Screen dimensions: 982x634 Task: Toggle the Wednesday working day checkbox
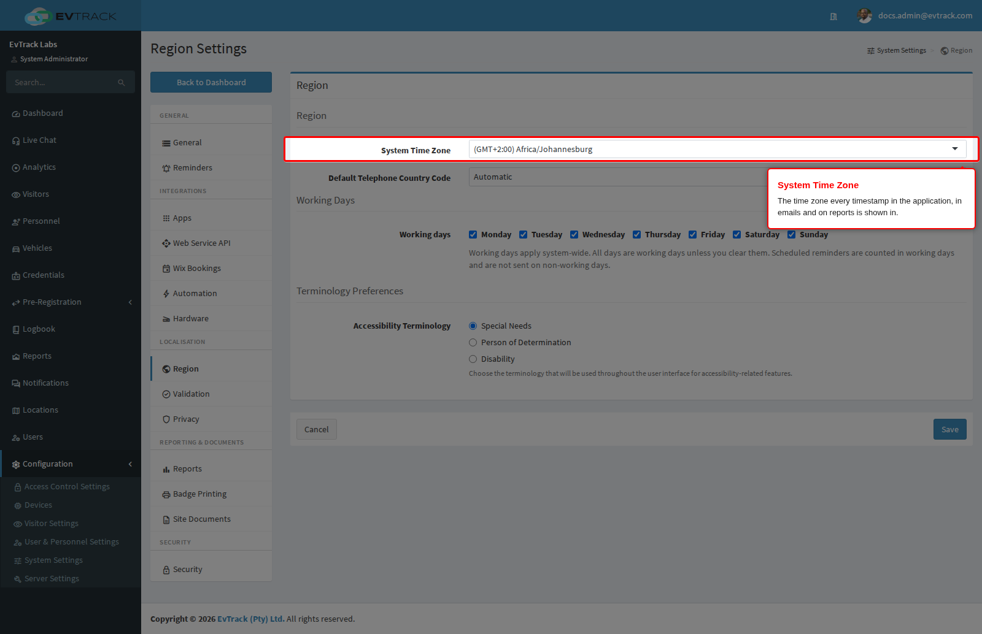coord(574,235)
